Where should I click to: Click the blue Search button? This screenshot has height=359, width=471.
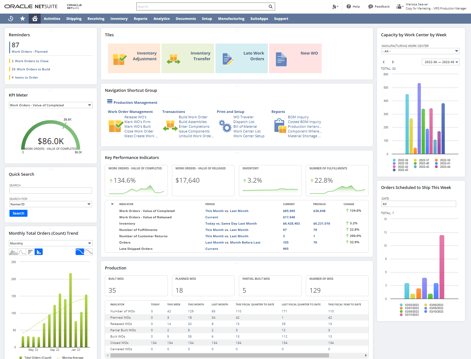pyautogui.click(x=18, y=213)
